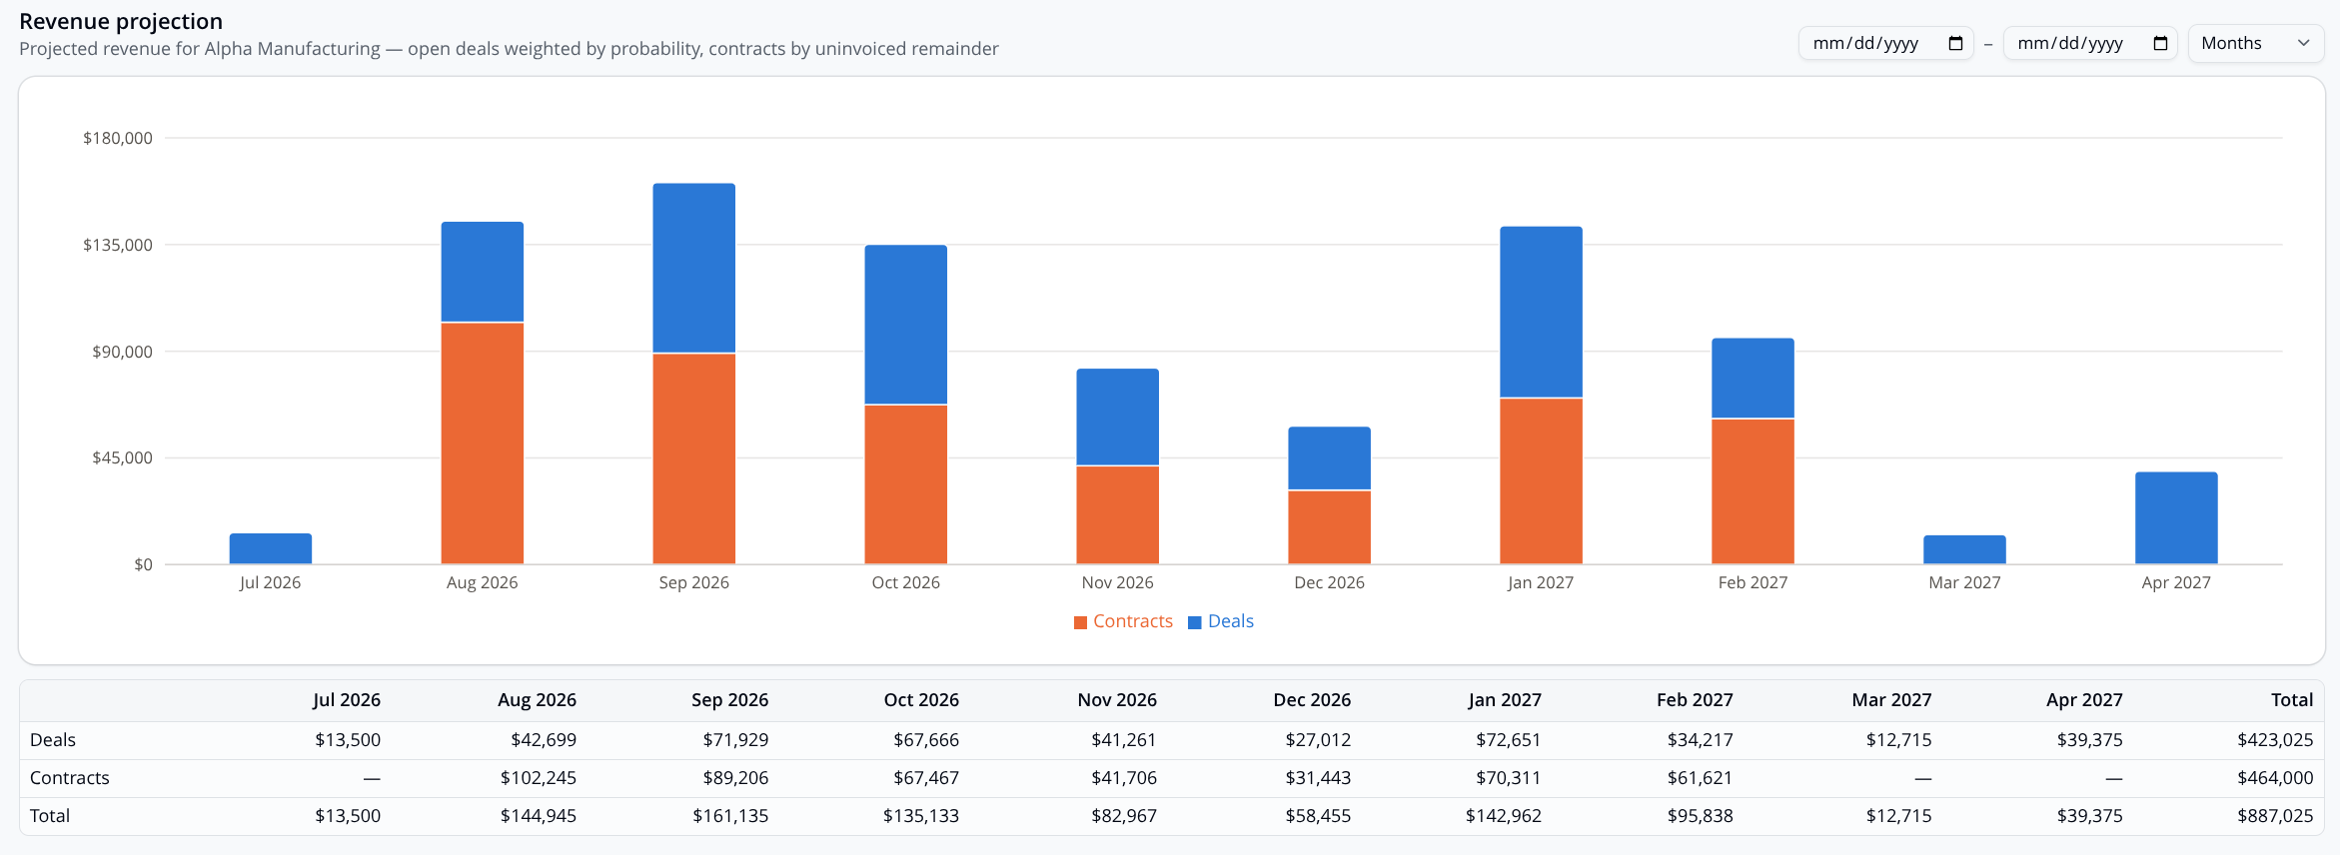Click the $161,135 total cell
Viewport: 2340px width, 855px height.
click(731, 816)
